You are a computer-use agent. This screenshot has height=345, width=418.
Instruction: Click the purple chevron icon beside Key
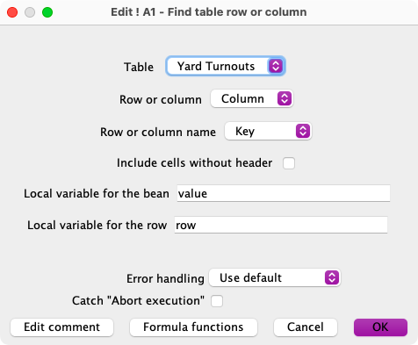pos(303,131)
